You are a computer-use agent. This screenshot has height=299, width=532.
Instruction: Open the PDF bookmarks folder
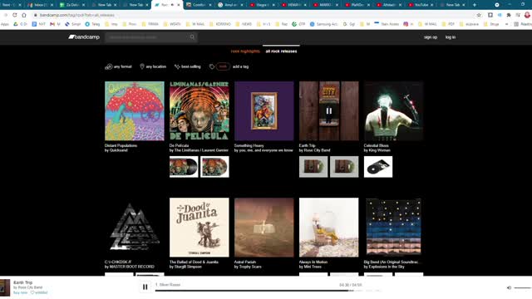click(x=448, y=24)
